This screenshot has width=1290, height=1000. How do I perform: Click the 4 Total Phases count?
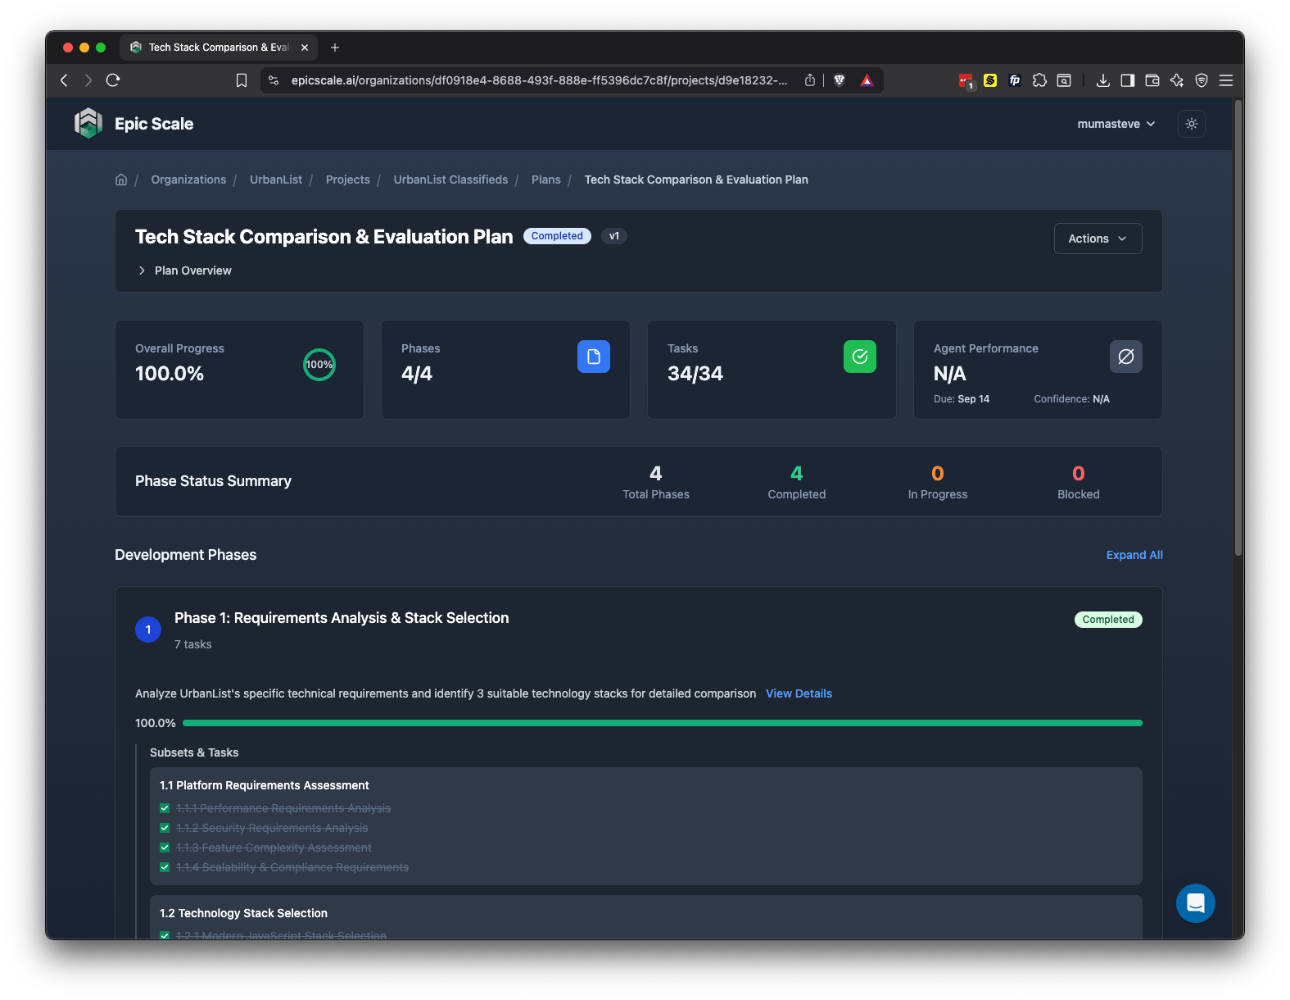click(656, 473)
